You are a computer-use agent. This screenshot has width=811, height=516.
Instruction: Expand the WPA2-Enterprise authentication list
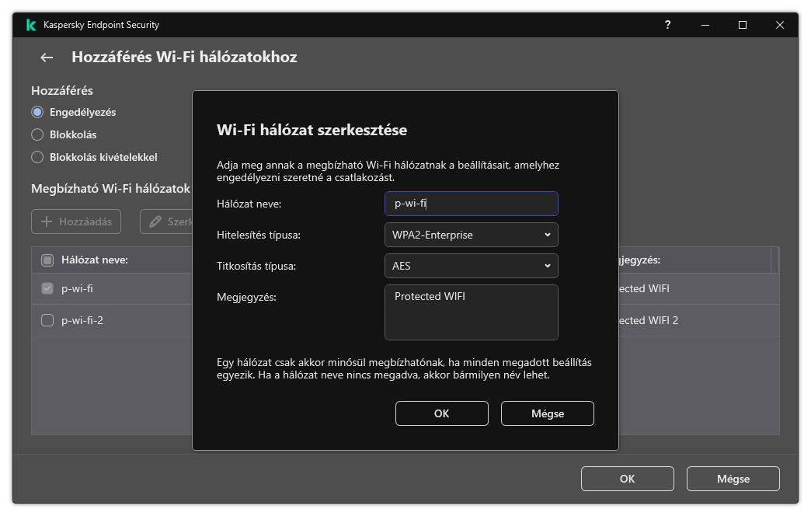[547, 235]
